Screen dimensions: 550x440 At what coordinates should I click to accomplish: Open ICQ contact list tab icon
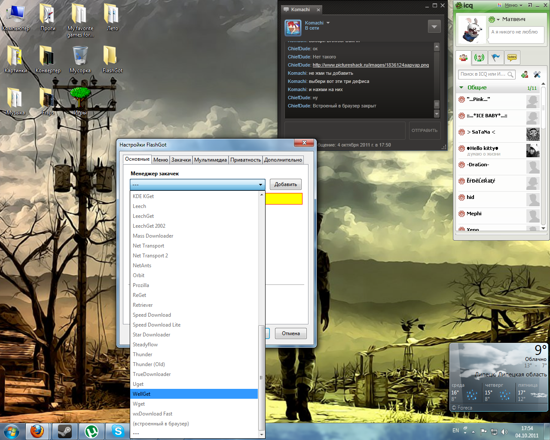pyautogui.click(x=463, y=57)
